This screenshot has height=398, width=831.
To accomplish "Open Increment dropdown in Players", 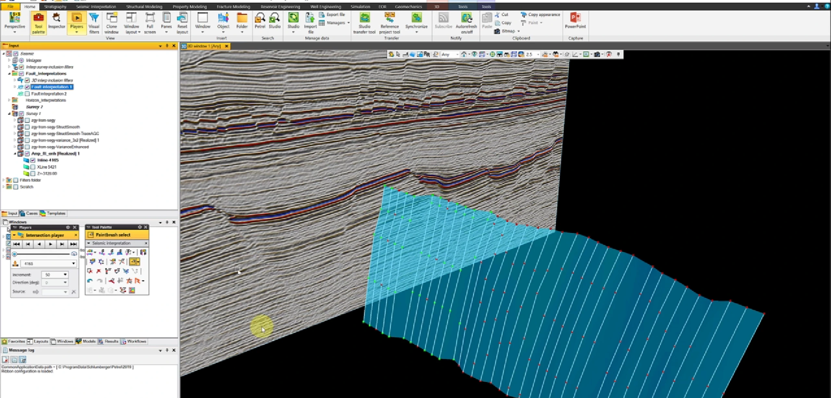I will pyautogui.click(x=65, y=275).
